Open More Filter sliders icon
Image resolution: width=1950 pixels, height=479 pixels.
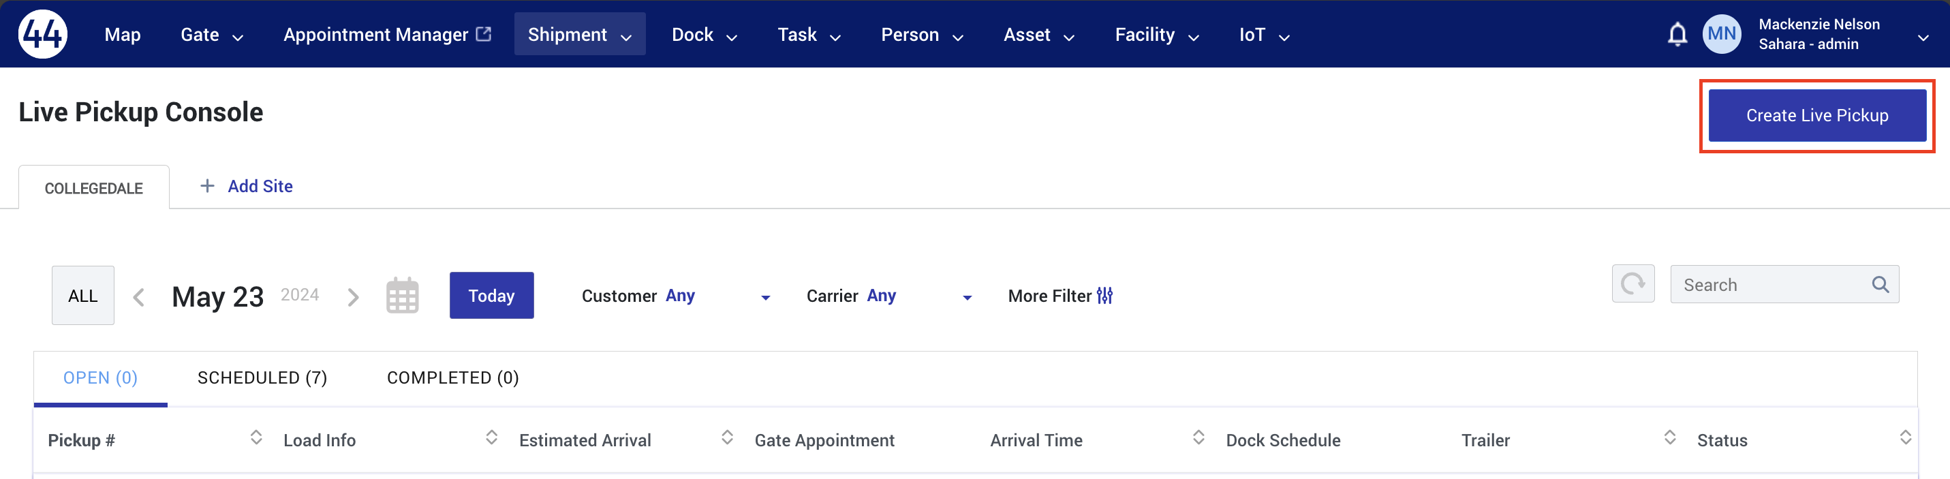click(x=1104, y=296)
